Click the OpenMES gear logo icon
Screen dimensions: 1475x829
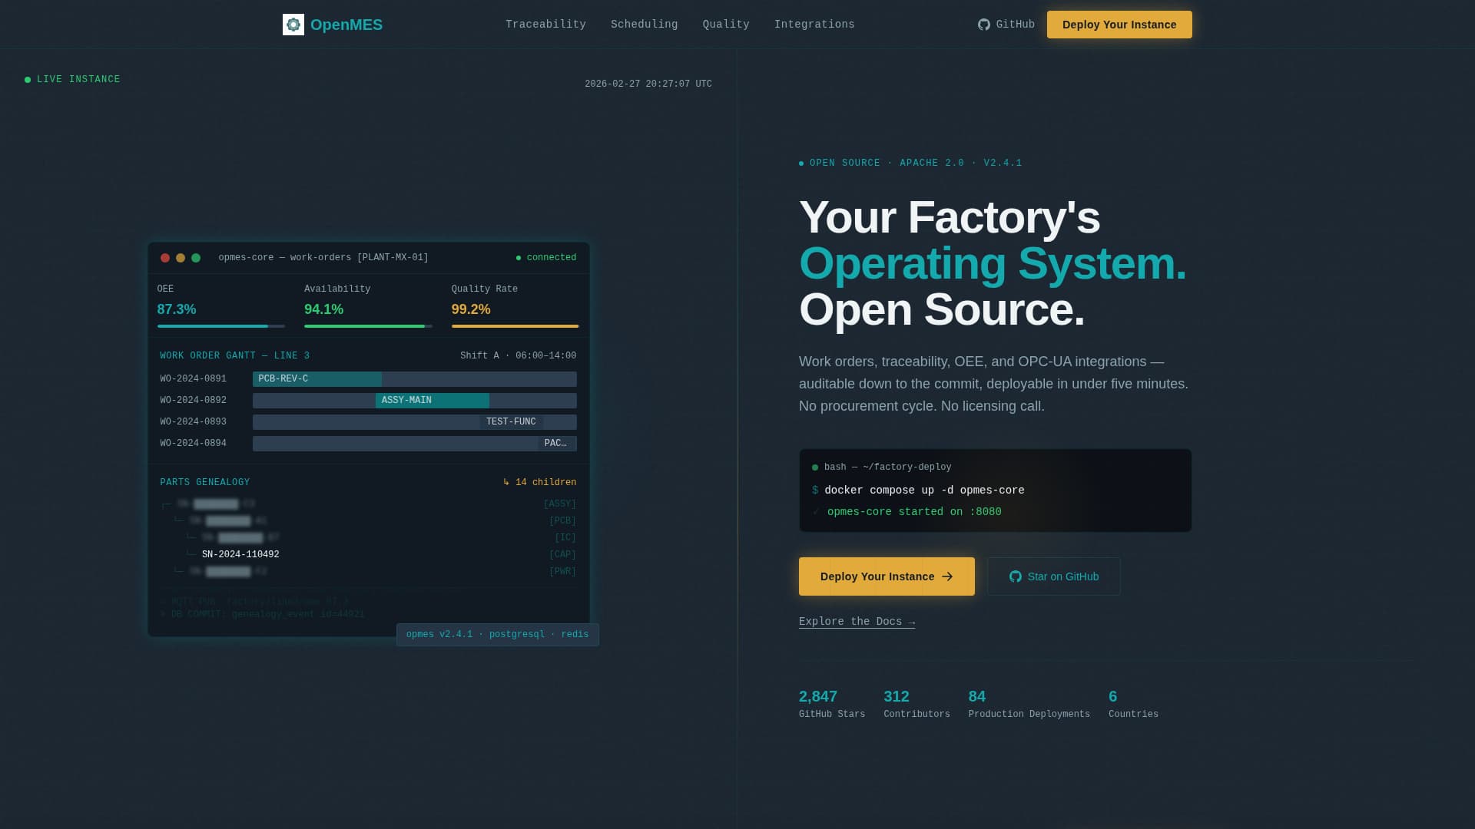pyautogui.click(x=293, y=25)
